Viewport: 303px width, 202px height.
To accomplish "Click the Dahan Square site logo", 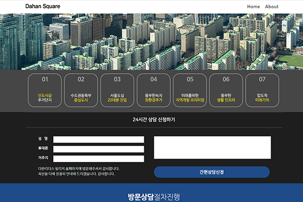I will [43, 6].
